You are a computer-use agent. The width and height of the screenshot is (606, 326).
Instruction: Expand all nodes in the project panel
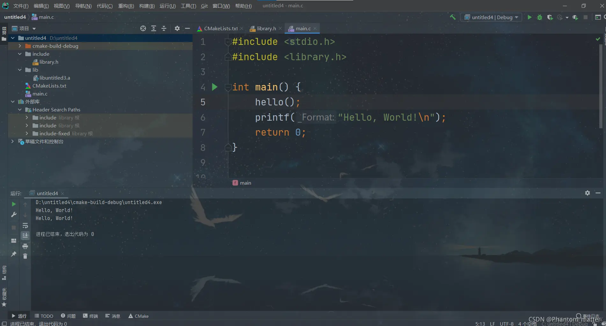[154, 28]
